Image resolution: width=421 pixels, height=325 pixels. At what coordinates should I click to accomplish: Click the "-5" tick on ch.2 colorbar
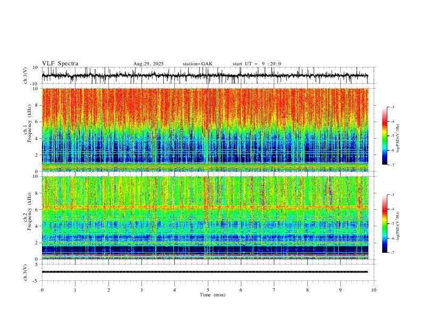coord(392,224)
